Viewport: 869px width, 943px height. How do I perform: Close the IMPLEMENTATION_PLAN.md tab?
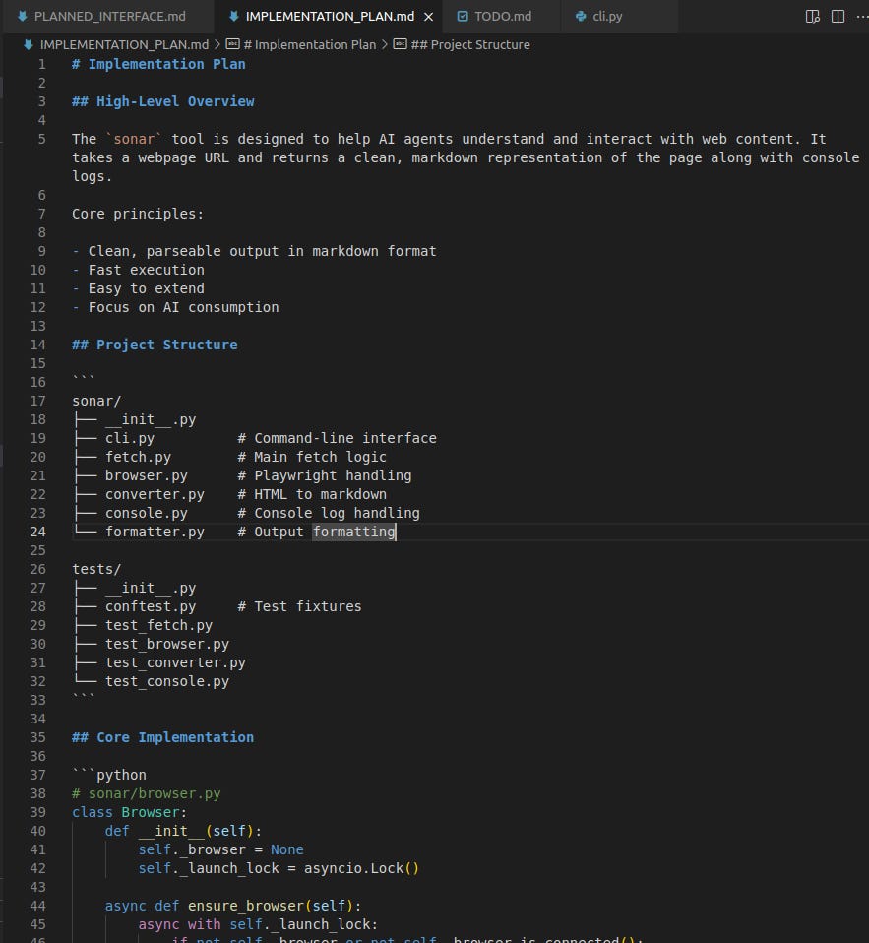coord(427,17)
